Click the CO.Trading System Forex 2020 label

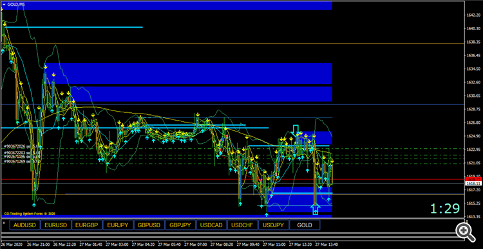point(30,214)
